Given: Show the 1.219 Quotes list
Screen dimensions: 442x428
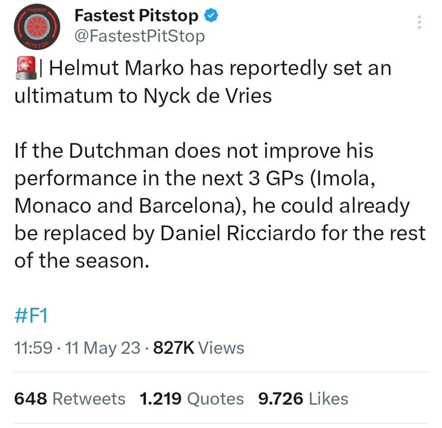Looking at the screenshot, I should (x=192, y=399).
